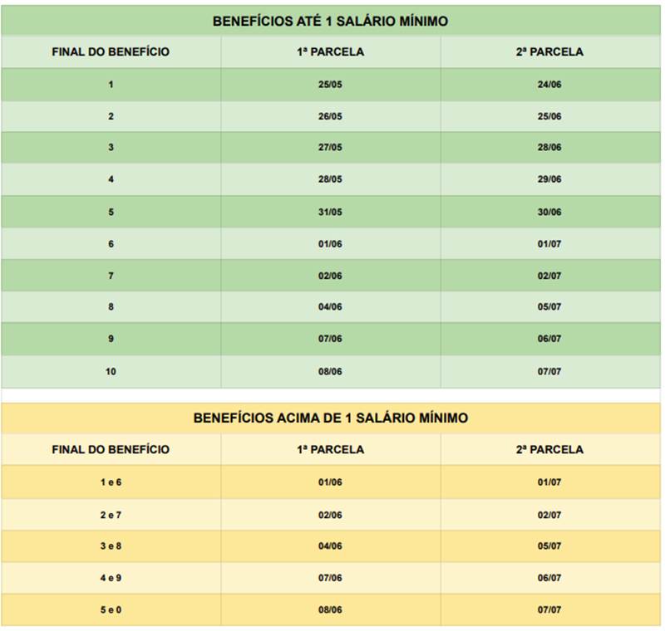Select the "3 e 8" benefit ending cell
Screen dimensions: 665x631
[111, 545]
